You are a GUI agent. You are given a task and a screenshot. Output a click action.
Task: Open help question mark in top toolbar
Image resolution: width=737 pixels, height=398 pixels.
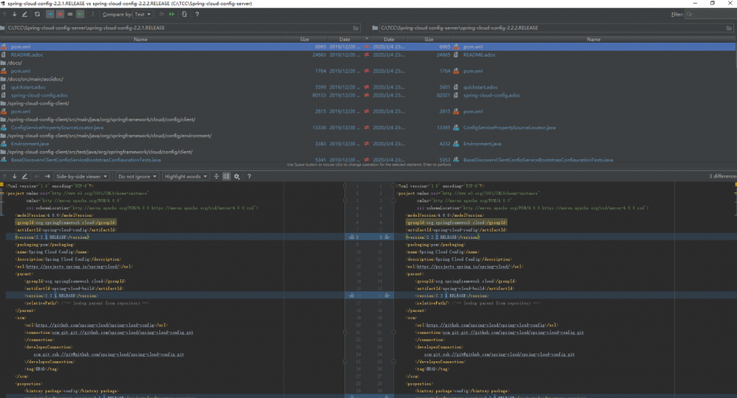pos(196,14)
